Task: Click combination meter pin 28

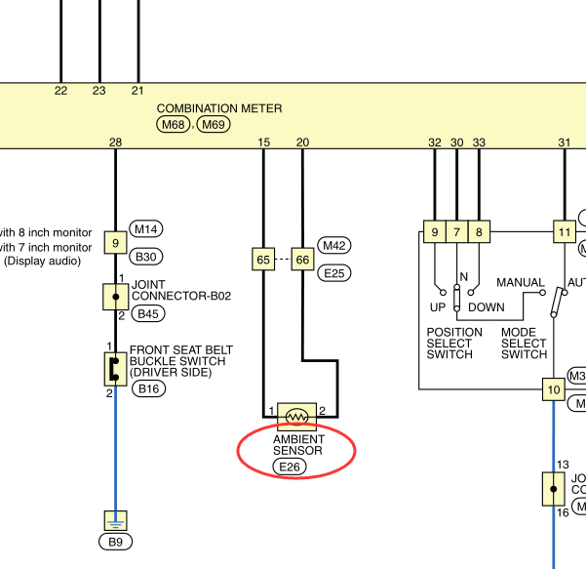Action: tap(115, 142)
